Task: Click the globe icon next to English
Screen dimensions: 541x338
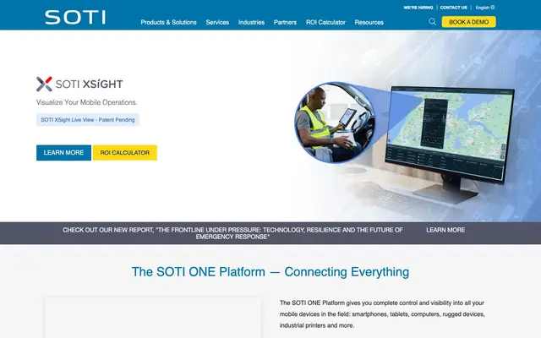Action: point(493,8)
